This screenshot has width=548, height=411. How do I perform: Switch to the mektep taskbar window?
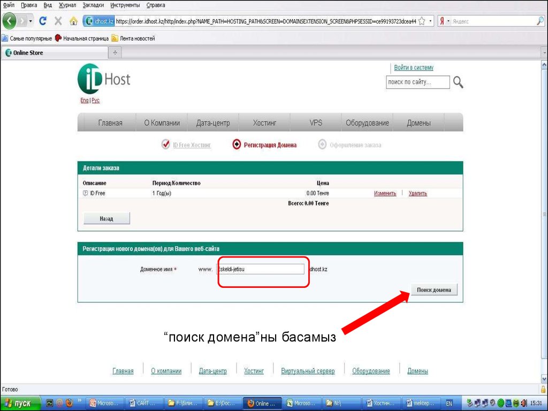click(x=422, y=404)
